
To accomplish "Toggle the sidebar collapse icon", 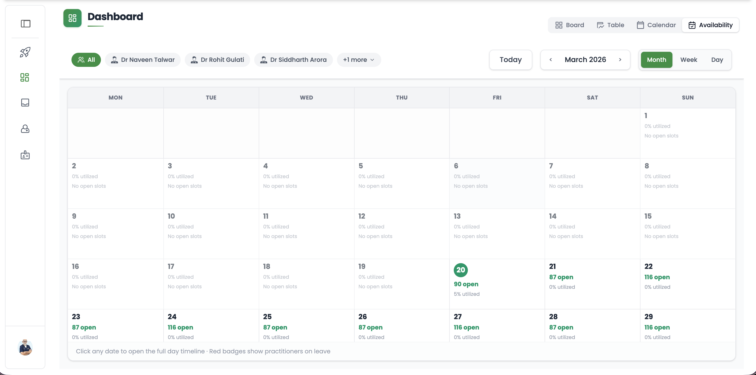I will tap(25, 24).
